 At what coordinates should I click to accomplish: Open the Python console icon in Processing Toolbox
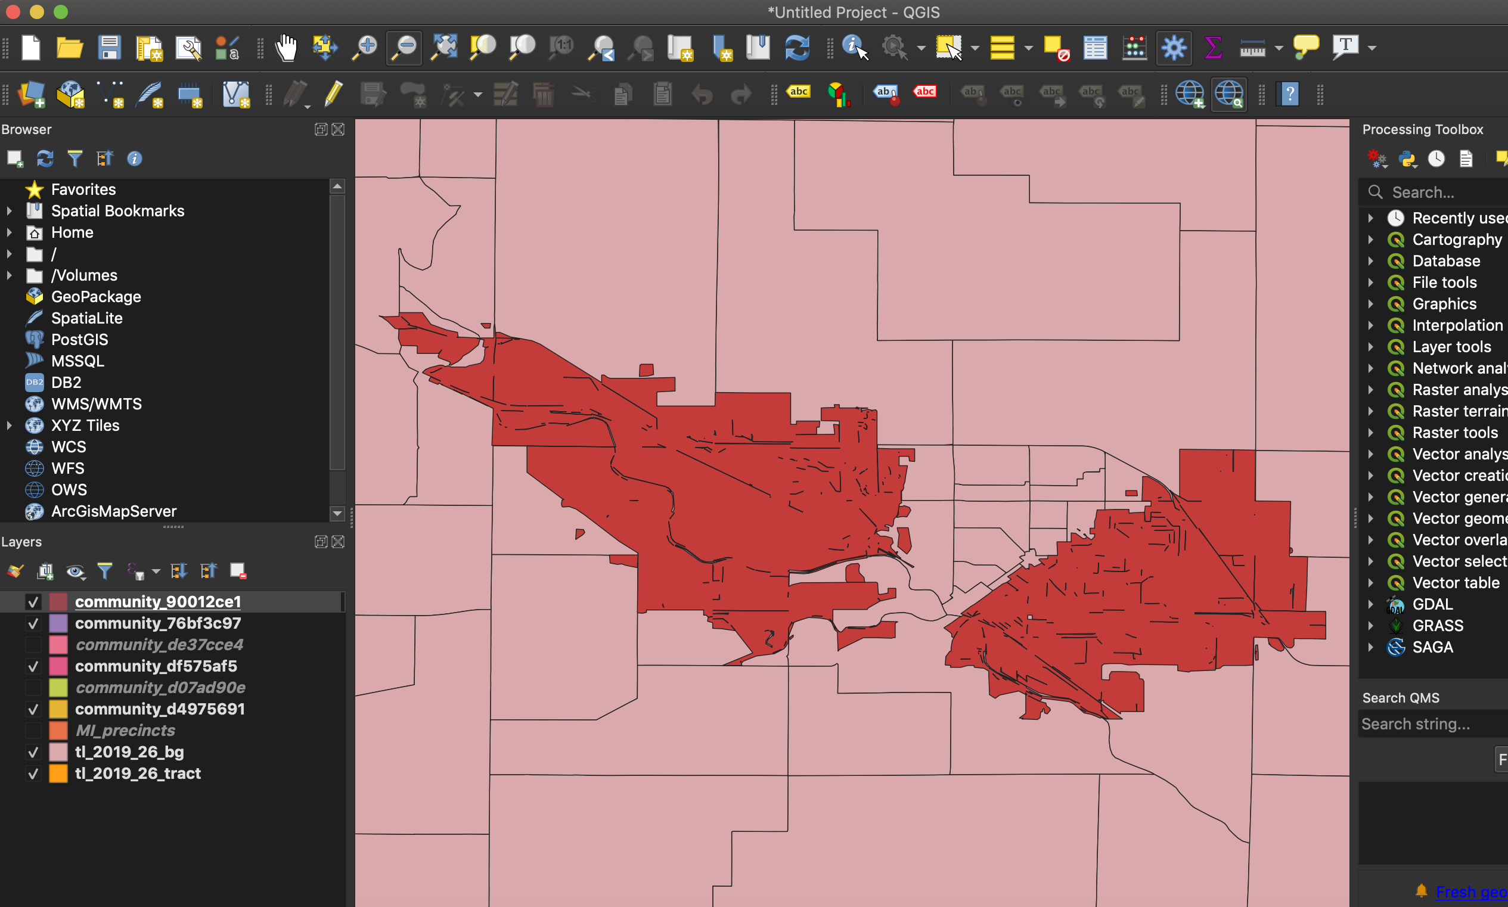1407,159
